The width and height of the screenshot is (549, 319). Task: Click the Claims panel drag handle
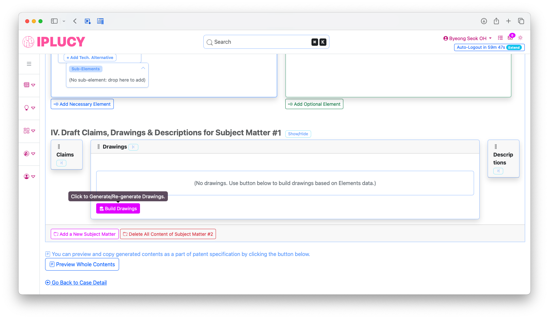coord(59,147)
